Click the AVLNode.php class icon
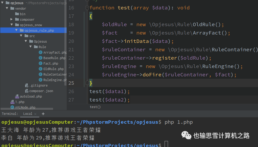Screen dimensions: 258x147 coord(12,108)
